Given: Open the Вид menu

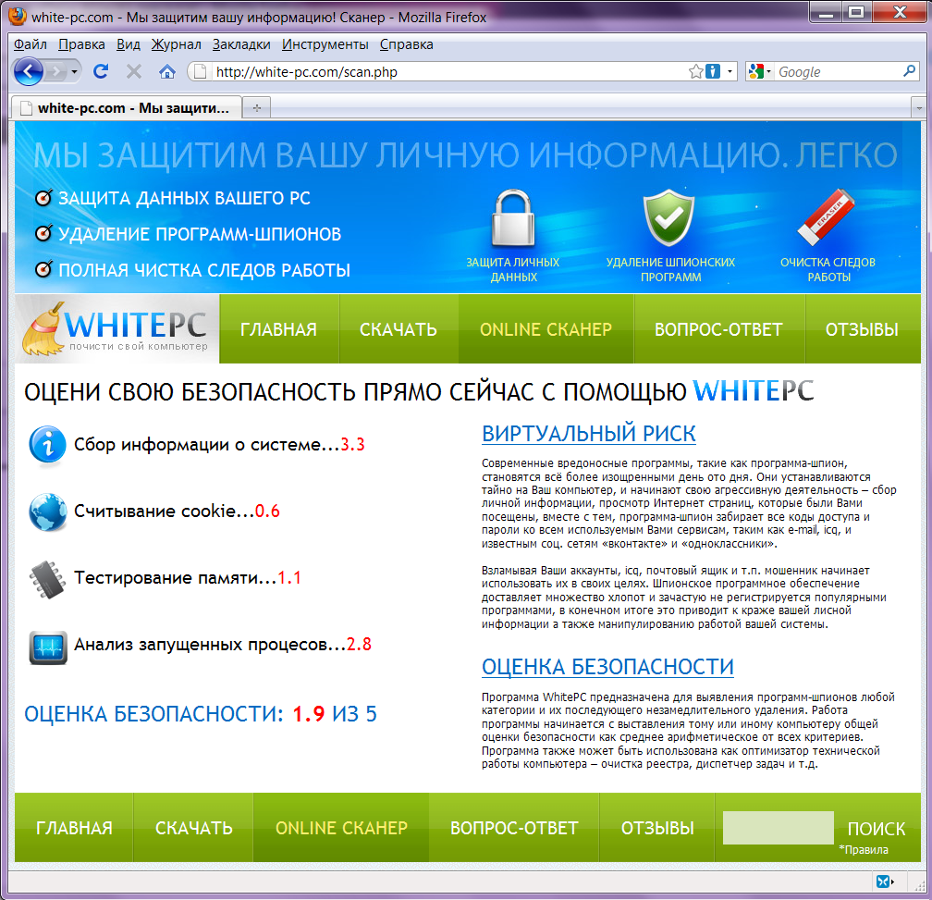Looking at the screenshot, I should point(128,44).
